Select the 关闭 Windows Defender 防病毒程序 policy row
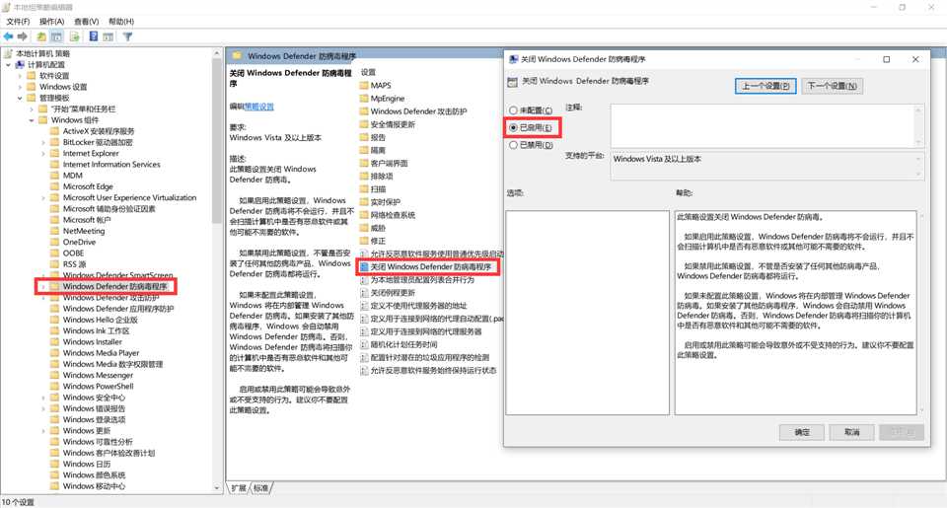Screen dimensions: 947x508 (429, 267)
